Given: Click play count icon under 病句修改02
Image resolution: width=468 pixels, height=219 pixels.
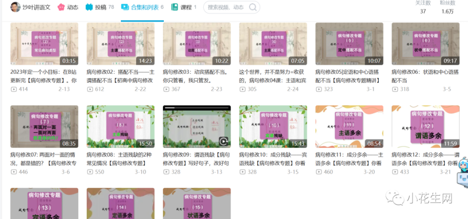Looking at the screenshot, I should point(90,89).
